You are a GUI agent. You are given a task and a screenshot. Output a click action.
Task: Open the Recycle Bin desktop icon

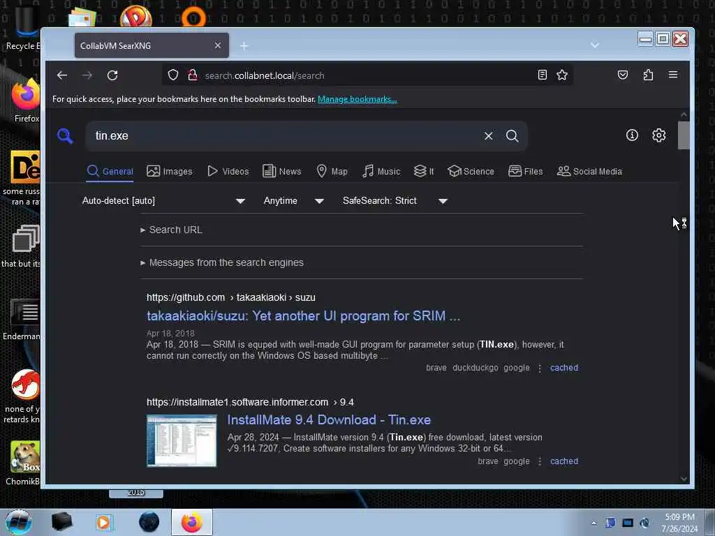[23, 28]
